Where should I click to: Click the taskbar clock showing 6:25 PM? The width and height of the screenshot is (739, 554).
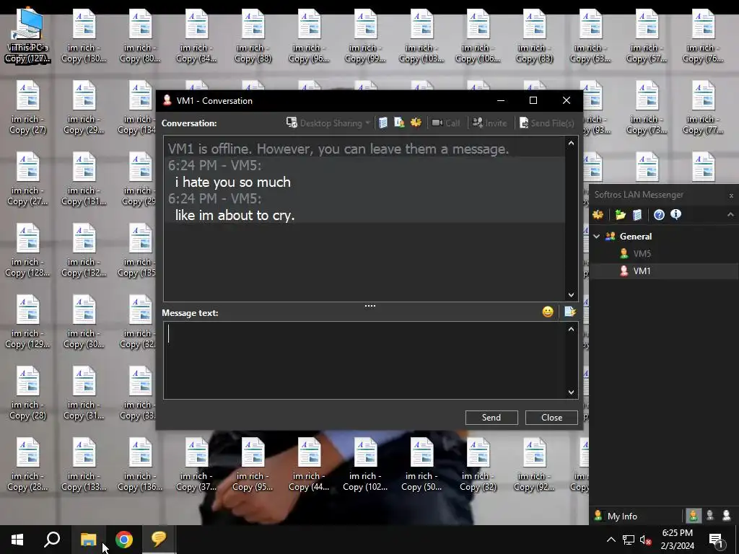coord(677,540)
